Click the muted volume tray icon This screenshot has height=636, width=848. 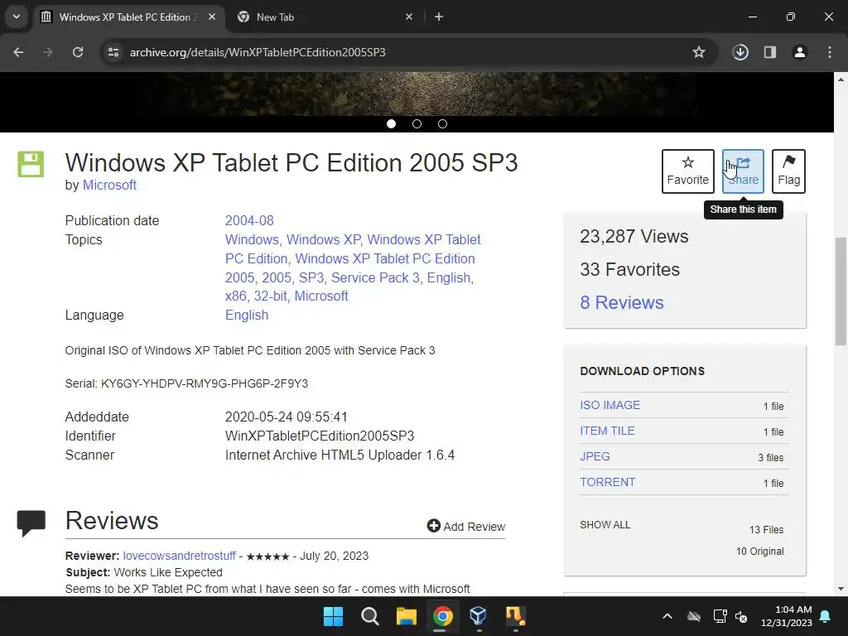741,616
